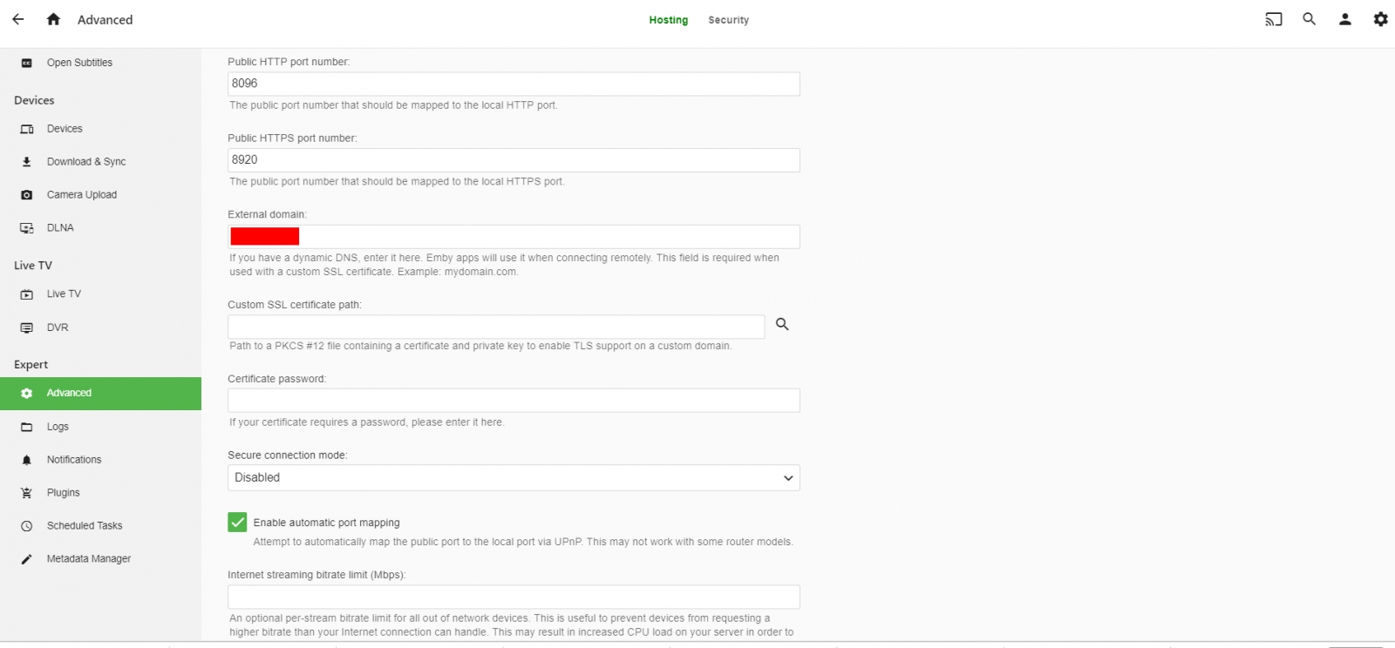Open the Logs page
1395x648 pixels.
[x=58, y=427]
